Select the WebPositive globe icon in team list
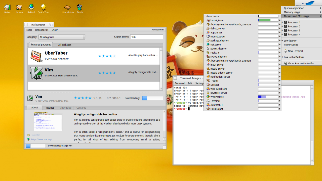Viewport: 322px width, 181px height. click(208, 97)
